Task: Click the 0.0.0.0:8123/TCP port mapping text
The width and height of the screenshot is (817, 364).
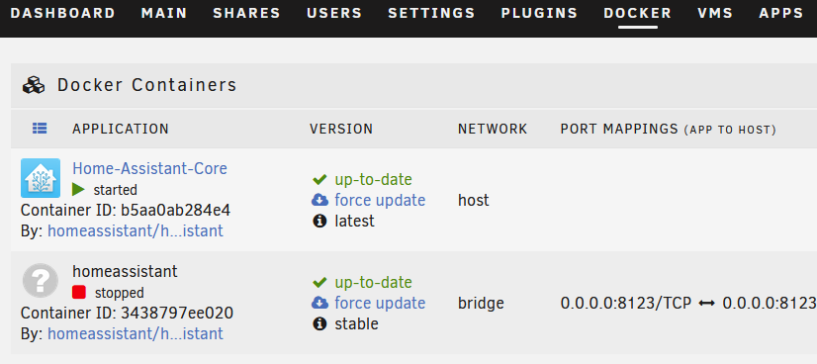Action: (x=626, y=303)
